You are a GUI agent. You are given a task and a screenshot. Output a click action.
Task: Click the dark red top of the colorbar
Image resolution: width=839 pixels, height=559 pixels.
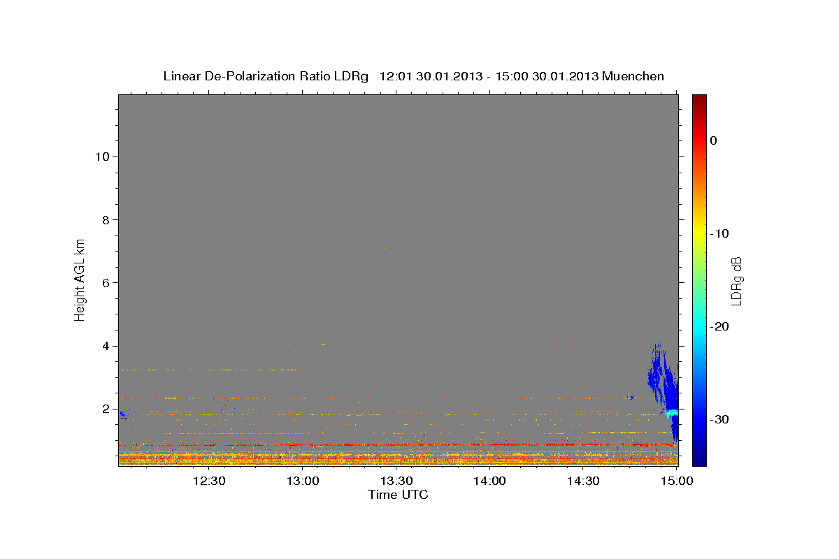[x=699, y=101]
